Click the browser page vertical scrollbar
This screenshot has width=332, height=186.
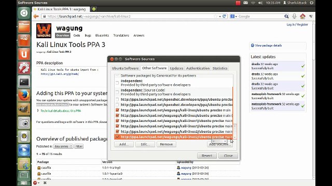tap(313, 100)
